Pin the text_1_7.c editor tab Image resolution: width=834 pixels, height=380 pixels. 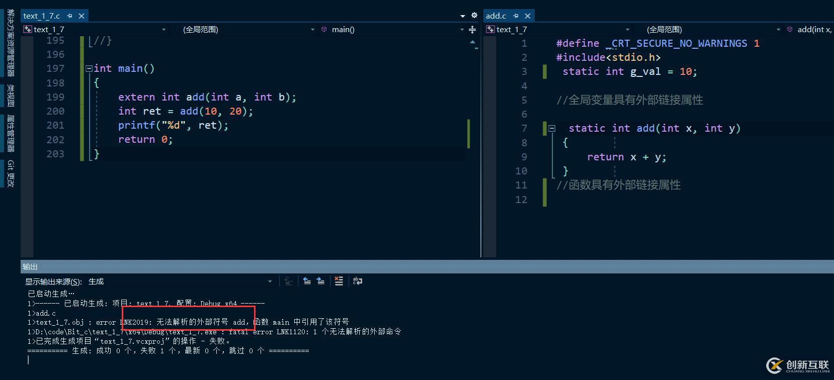[x=70, y=16]
